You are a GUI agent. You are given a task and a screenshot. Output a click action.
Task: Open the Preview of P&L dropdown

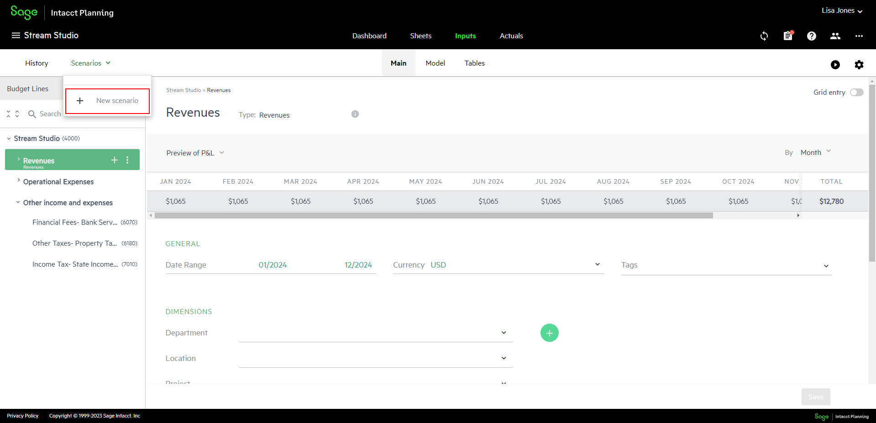[x=195, y=153]
